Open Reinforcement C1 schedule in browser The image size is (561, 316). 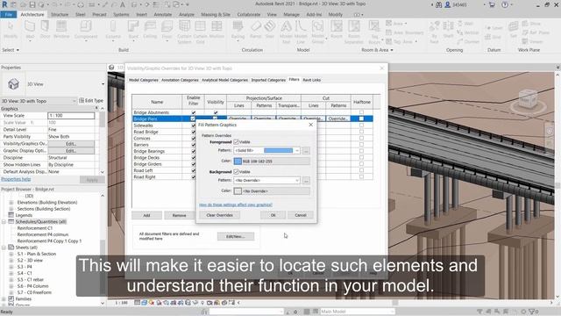tap(35, 228)
